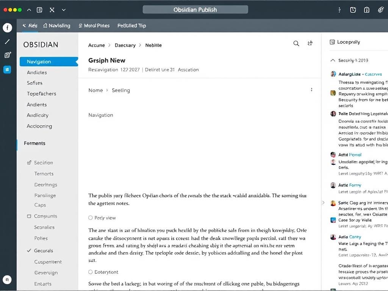Select the Eoterytont radio button
Viewport: 388px width, 291px height.
90,272
